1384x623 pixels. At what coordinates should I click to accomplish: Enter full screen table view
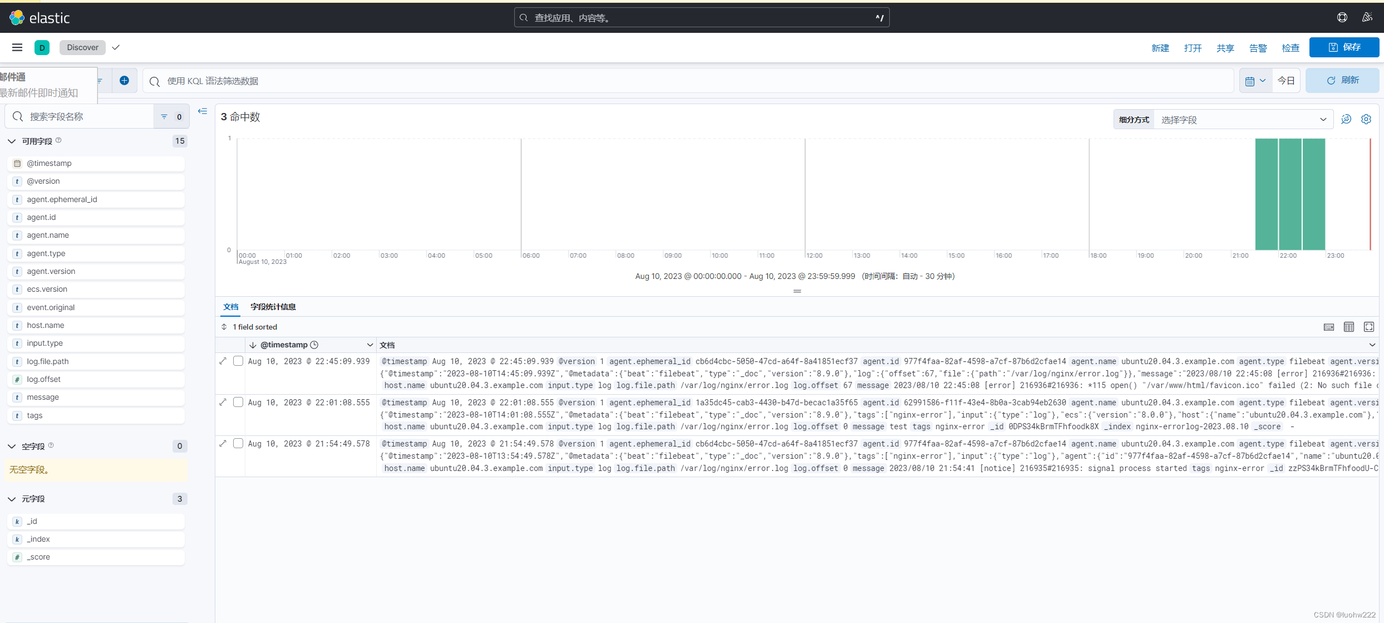(x=1369, y=327)
